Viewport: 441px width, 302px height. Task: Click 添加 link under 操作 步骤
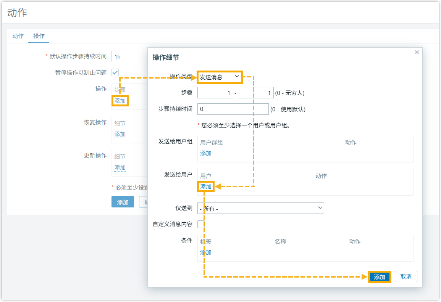[120, 101]
